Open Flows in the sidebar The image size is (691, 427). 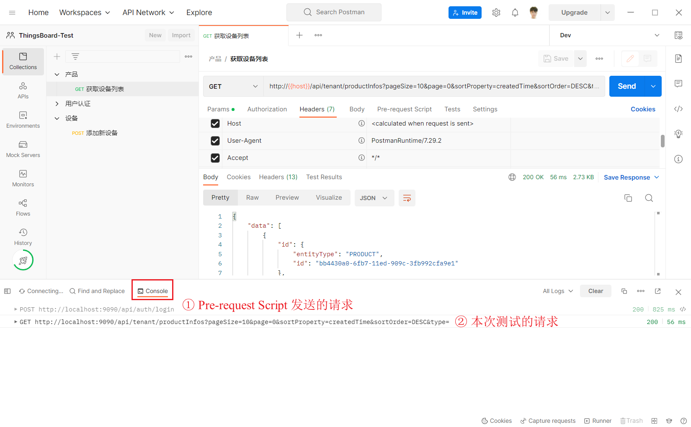23,208
